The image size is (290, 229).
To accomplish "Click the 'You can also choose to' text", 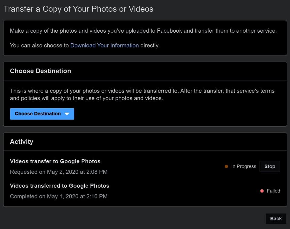I will pos(39,45).
